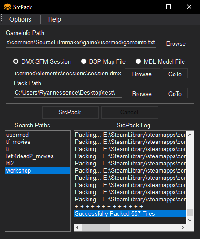Select workshop in Search Paths list
200x239 pixels.
[38, 170]
